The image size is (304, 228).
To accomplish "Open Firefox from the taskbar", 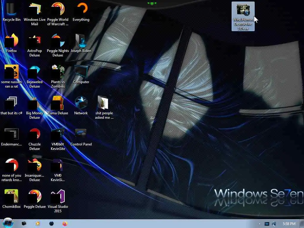I will click(65, 224).
